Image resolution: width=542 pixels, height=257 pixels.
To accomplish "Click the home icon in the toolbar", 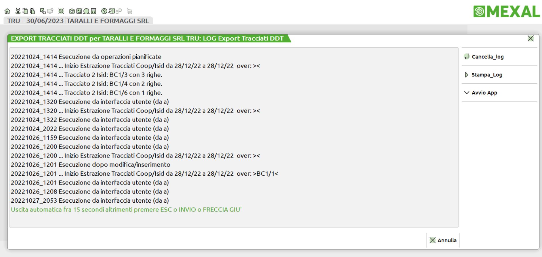I will click(7, 11).
